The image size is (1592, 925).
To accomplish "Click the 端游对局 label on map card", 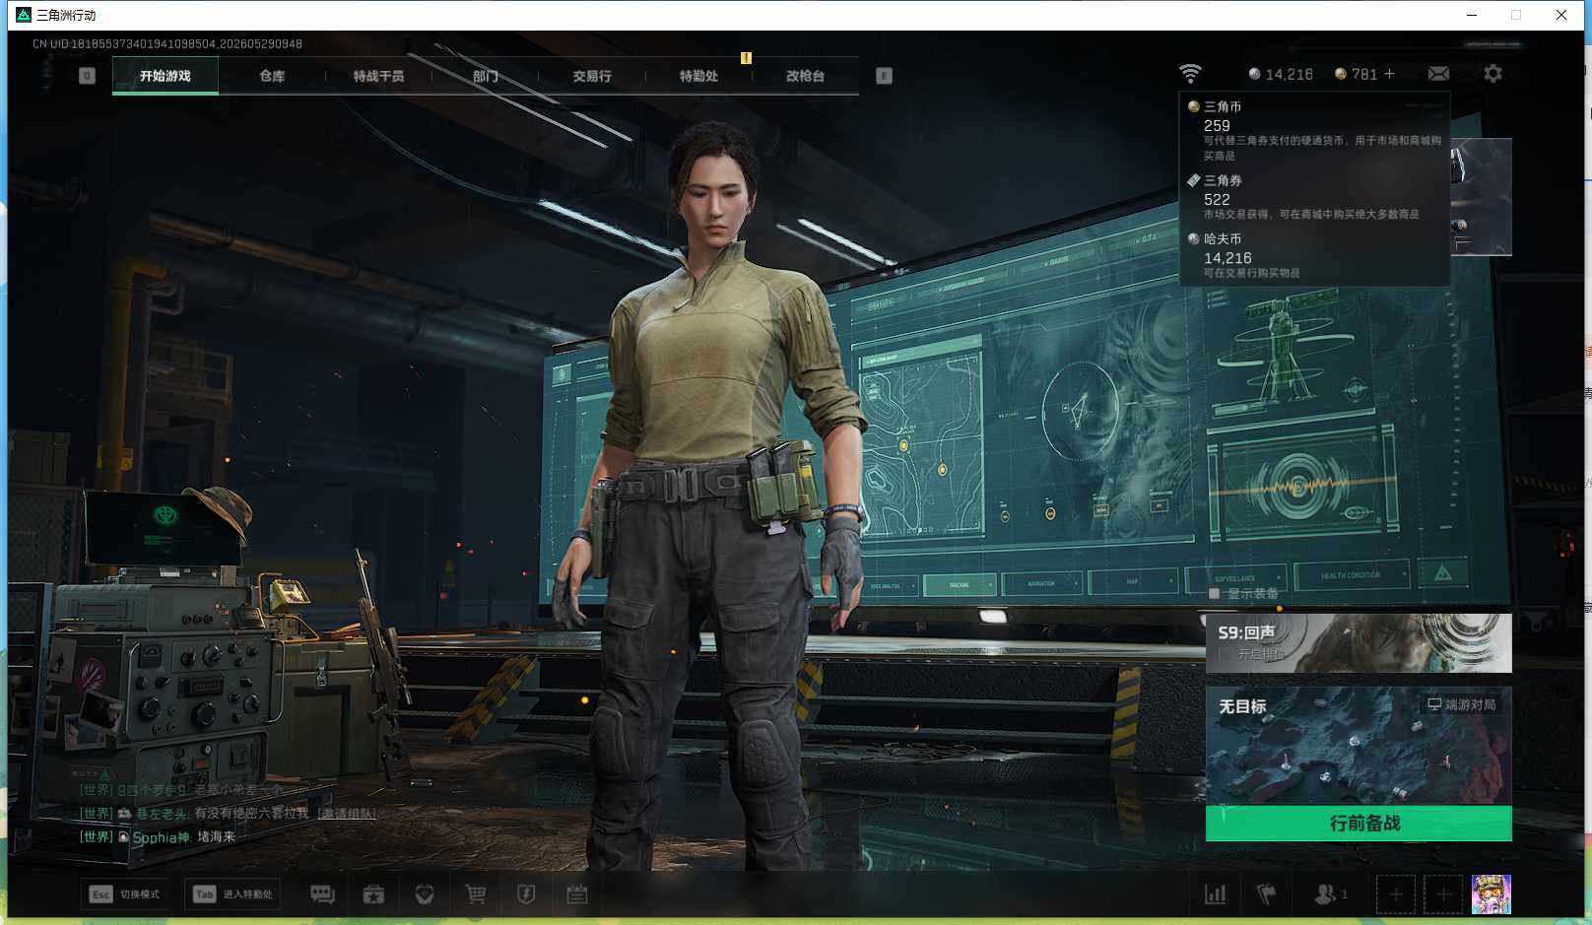I will click(x=1470, y=704).
